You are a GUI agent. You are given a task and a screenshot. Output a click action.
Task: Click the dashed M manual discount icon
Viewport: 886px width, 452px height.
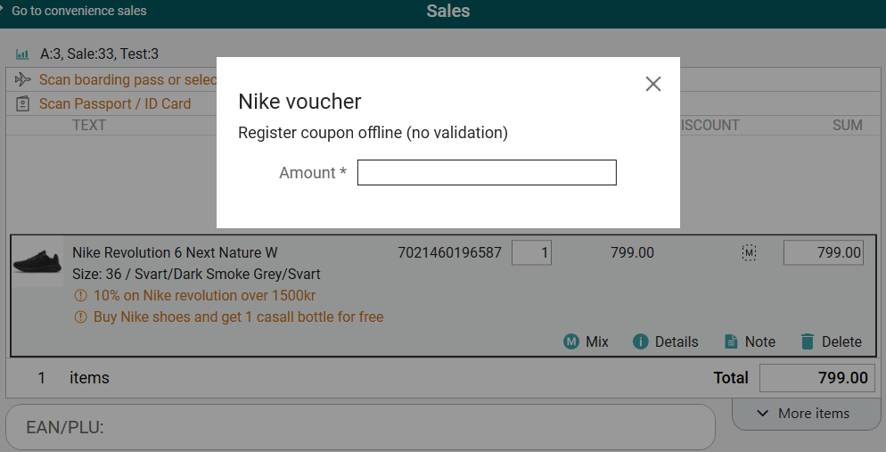[x=749, y=253]
